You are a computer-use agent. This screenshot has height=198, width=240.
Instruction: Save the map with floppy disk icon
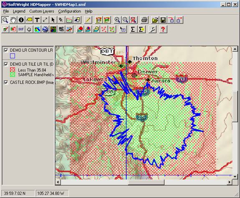[x=163, y=20]
